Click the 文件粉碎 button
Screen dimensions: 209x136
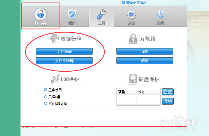64,51
